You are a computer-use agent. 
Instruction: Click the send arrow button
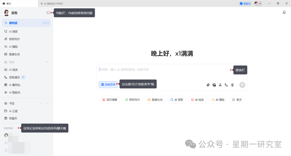click(242, 85)
